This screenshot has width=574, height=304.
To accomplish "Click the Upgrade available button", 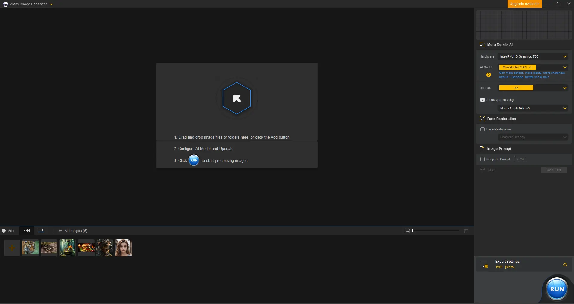I will tap(524, 4).
